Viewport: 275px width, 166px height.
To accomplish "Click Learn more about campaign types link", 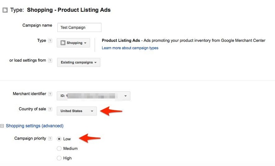I will coord(130,48).
